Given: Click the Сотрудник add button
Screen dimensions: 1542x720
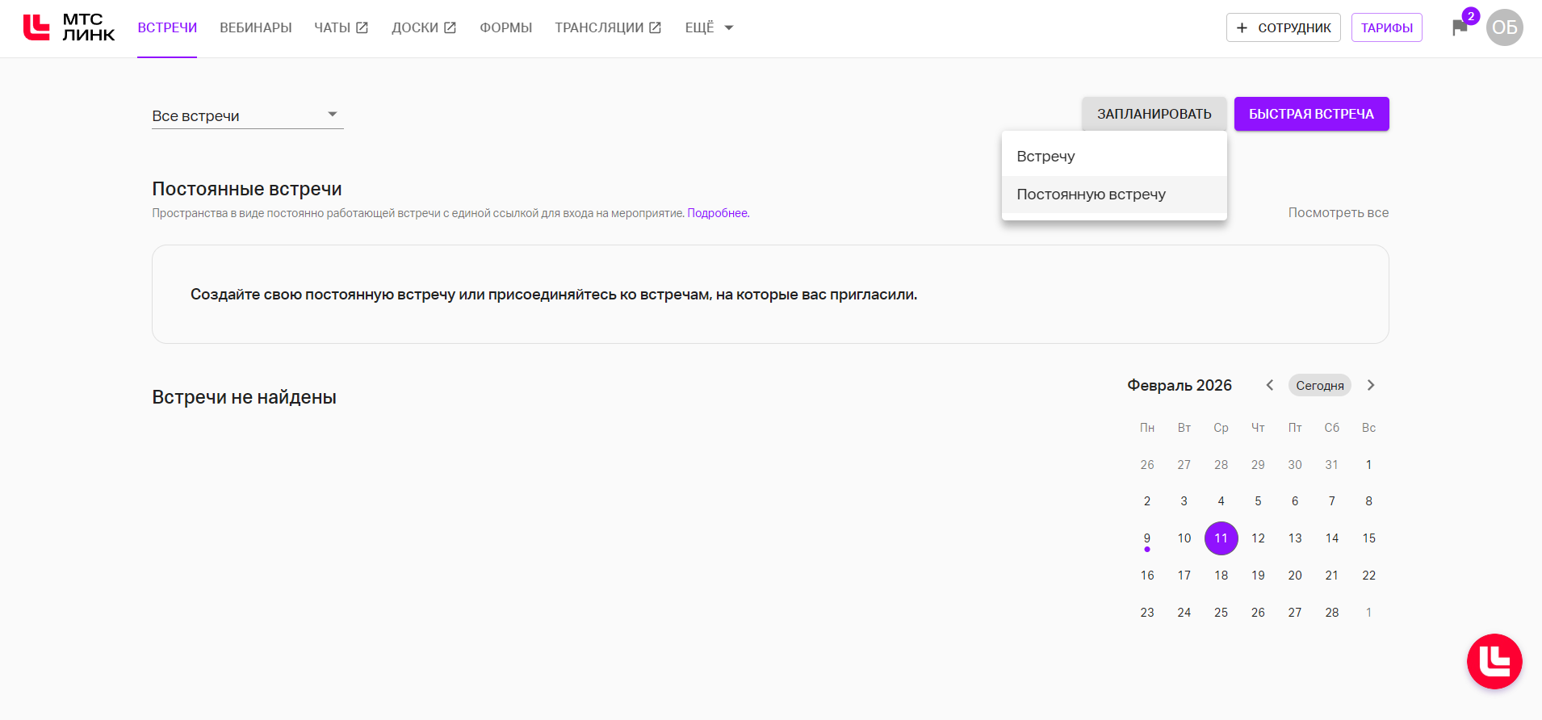Looking at the screenshot, I should (1283, 27).
